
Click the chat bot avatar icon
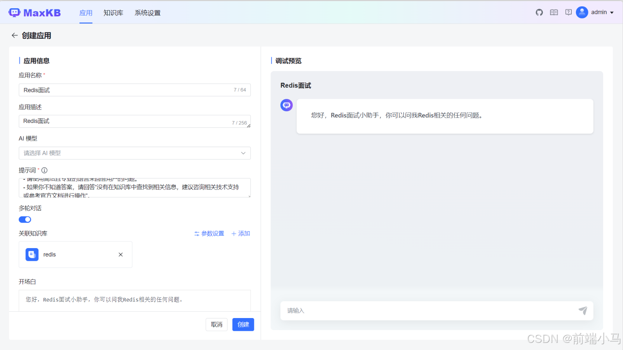tap(287, 105)
